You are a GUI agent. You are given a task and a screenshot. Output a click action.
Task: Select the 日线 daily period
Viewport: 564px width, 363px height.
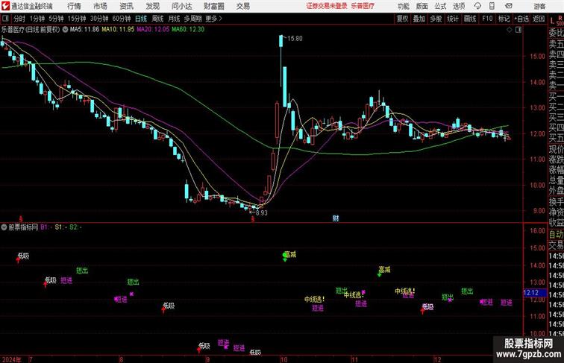pos(141,19)
